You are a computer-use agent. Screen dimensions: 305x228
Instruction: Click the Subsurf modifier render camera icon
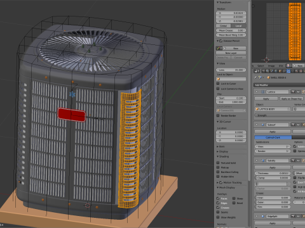point(293,125)
